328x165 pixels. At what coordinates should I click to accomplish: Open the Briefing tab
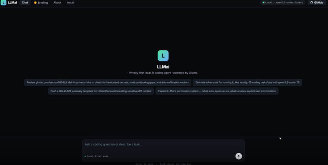click(41, 3)
